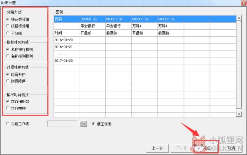Click the scroll up arrow of legend table
Screen dimensions: 247x155
point(239,18)
